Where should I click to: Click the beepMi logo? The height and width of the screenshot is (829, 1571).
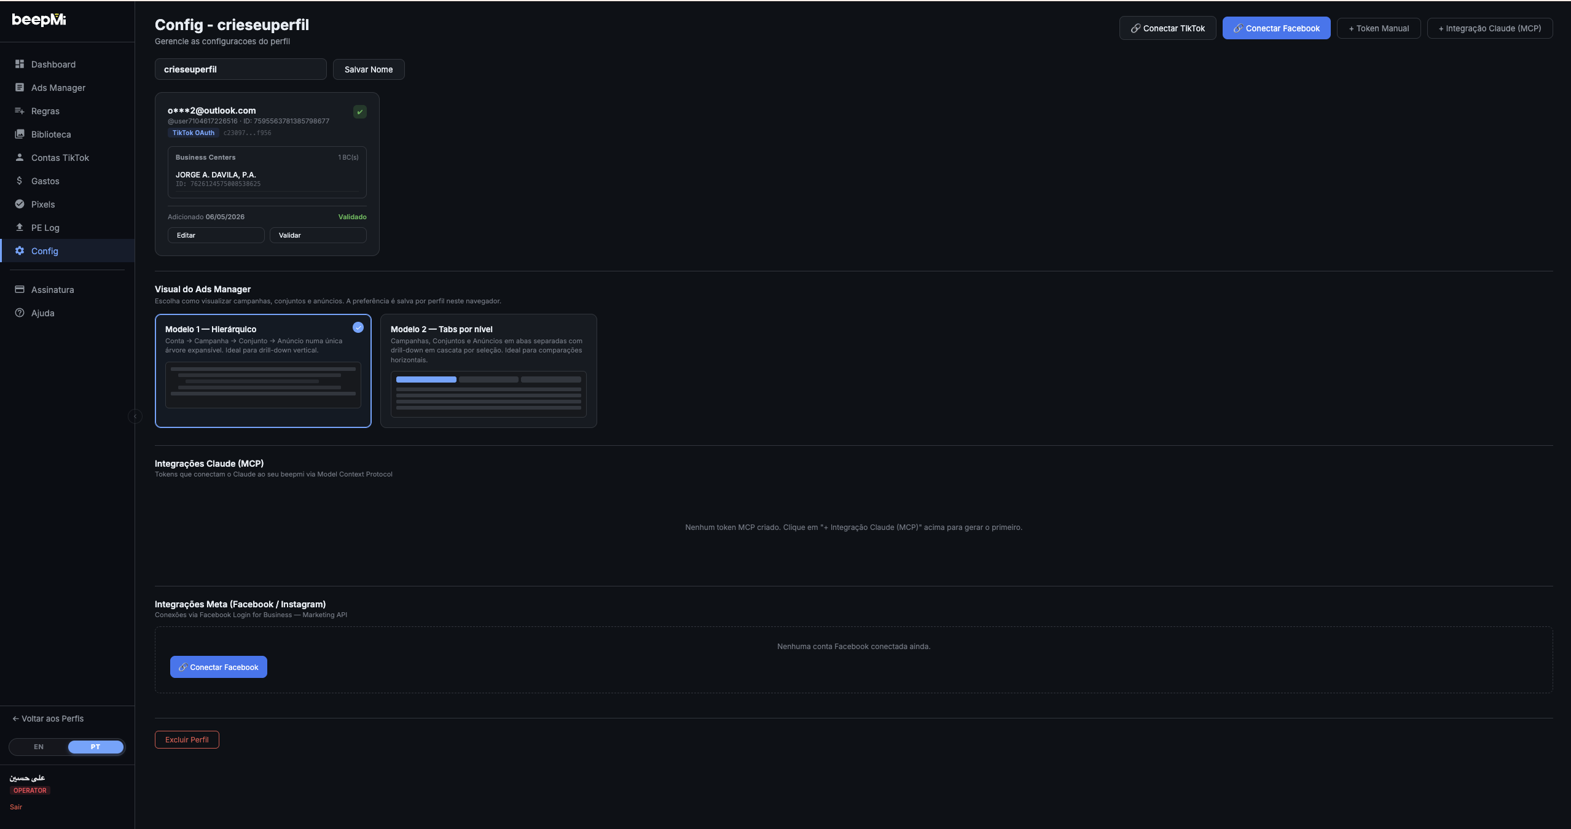(x=39, y=20)
